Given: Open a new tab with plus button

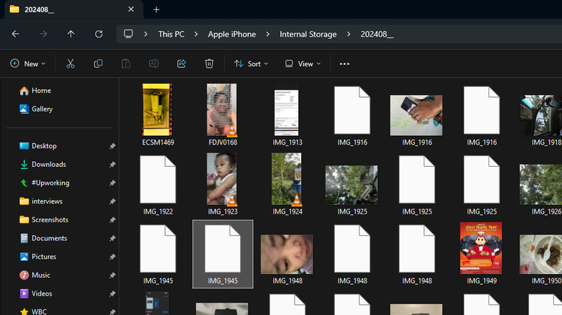Looking at the screenshot, I should pyautogui.click(x=156, y=9).
